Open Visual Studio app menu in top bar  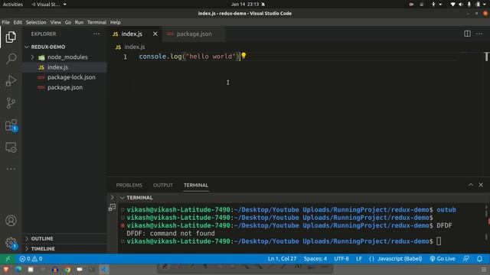click(x=49, y=5)
